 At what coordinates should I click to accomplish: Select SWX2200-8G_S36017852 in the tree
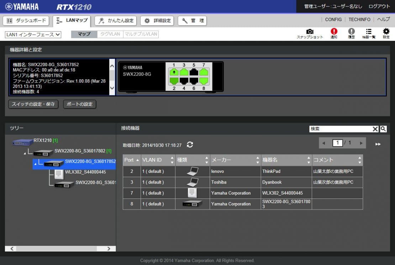(90, 161)
